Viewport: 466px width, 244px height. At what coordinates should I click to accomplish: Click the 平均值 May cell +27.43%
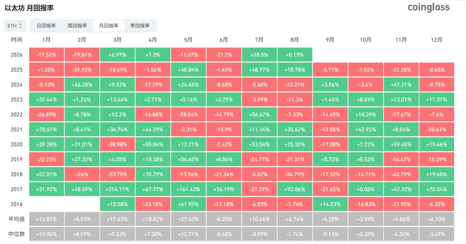188,219
